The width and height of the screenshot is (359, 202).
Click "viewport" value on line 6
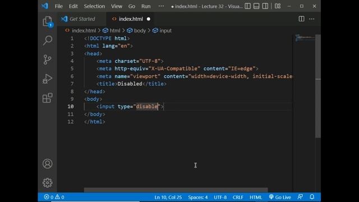pos(145,76)
